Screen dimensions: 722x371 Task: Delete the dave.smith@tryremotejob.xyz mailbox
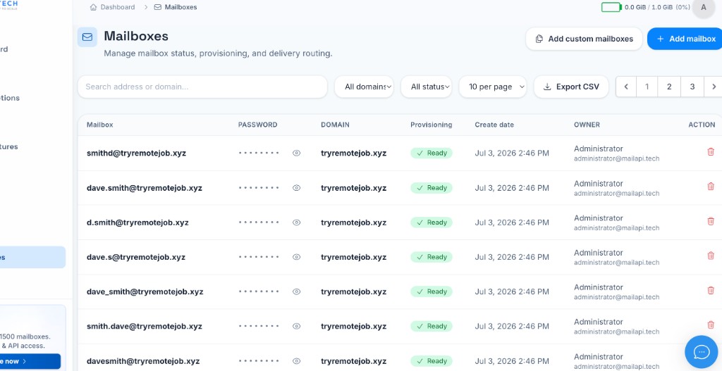click(x=711, y=186)
